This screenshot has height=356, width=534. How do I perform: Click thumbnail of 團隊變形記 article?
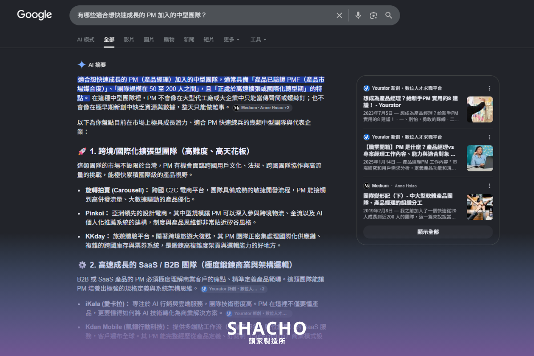(x=480, y=207)
